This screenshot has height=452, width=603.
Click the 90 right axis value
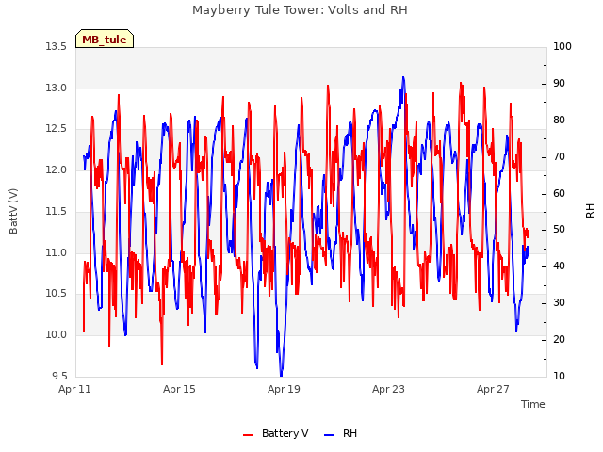coord(559,84)
